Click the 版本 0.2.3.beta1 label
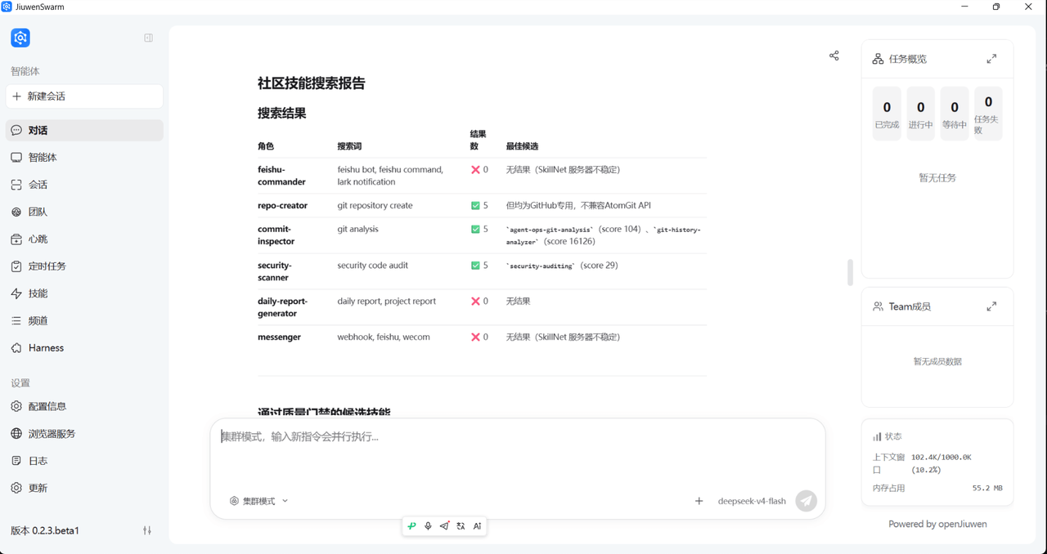Image resolution: width=1047 pixels, height=554 pixels. click(x=45, y=530)
